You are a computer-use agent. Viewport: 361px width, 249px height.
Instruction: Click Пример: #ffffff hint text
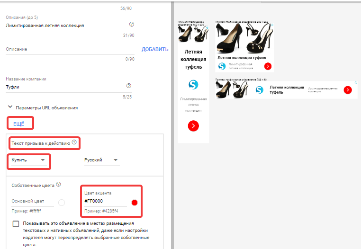pos(26,211)
